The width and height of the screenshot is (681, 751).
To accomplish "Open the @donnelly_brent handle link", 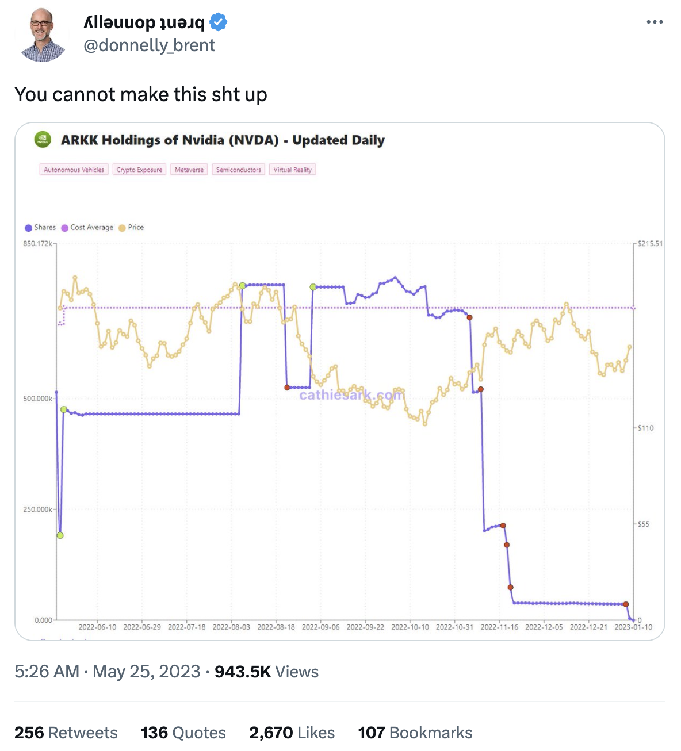I will tap(150, 45).
